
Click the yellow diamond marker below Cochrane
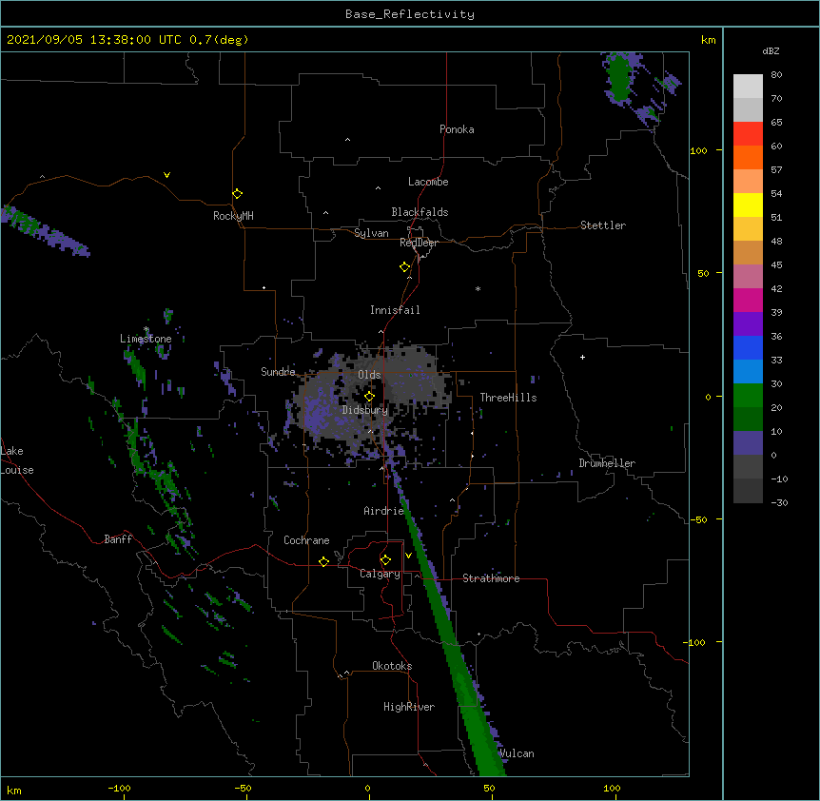[x=323, y=561]
